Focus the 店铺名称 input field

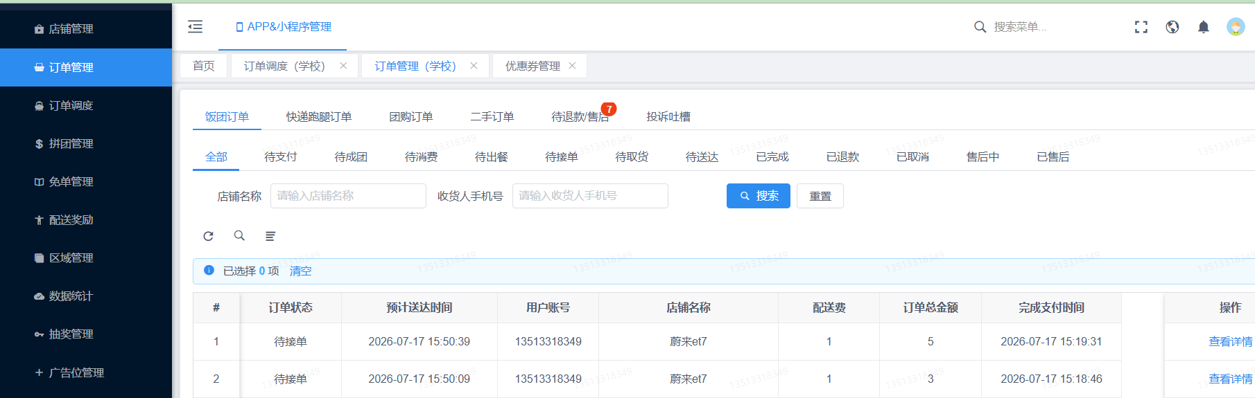tap(348, 196)
